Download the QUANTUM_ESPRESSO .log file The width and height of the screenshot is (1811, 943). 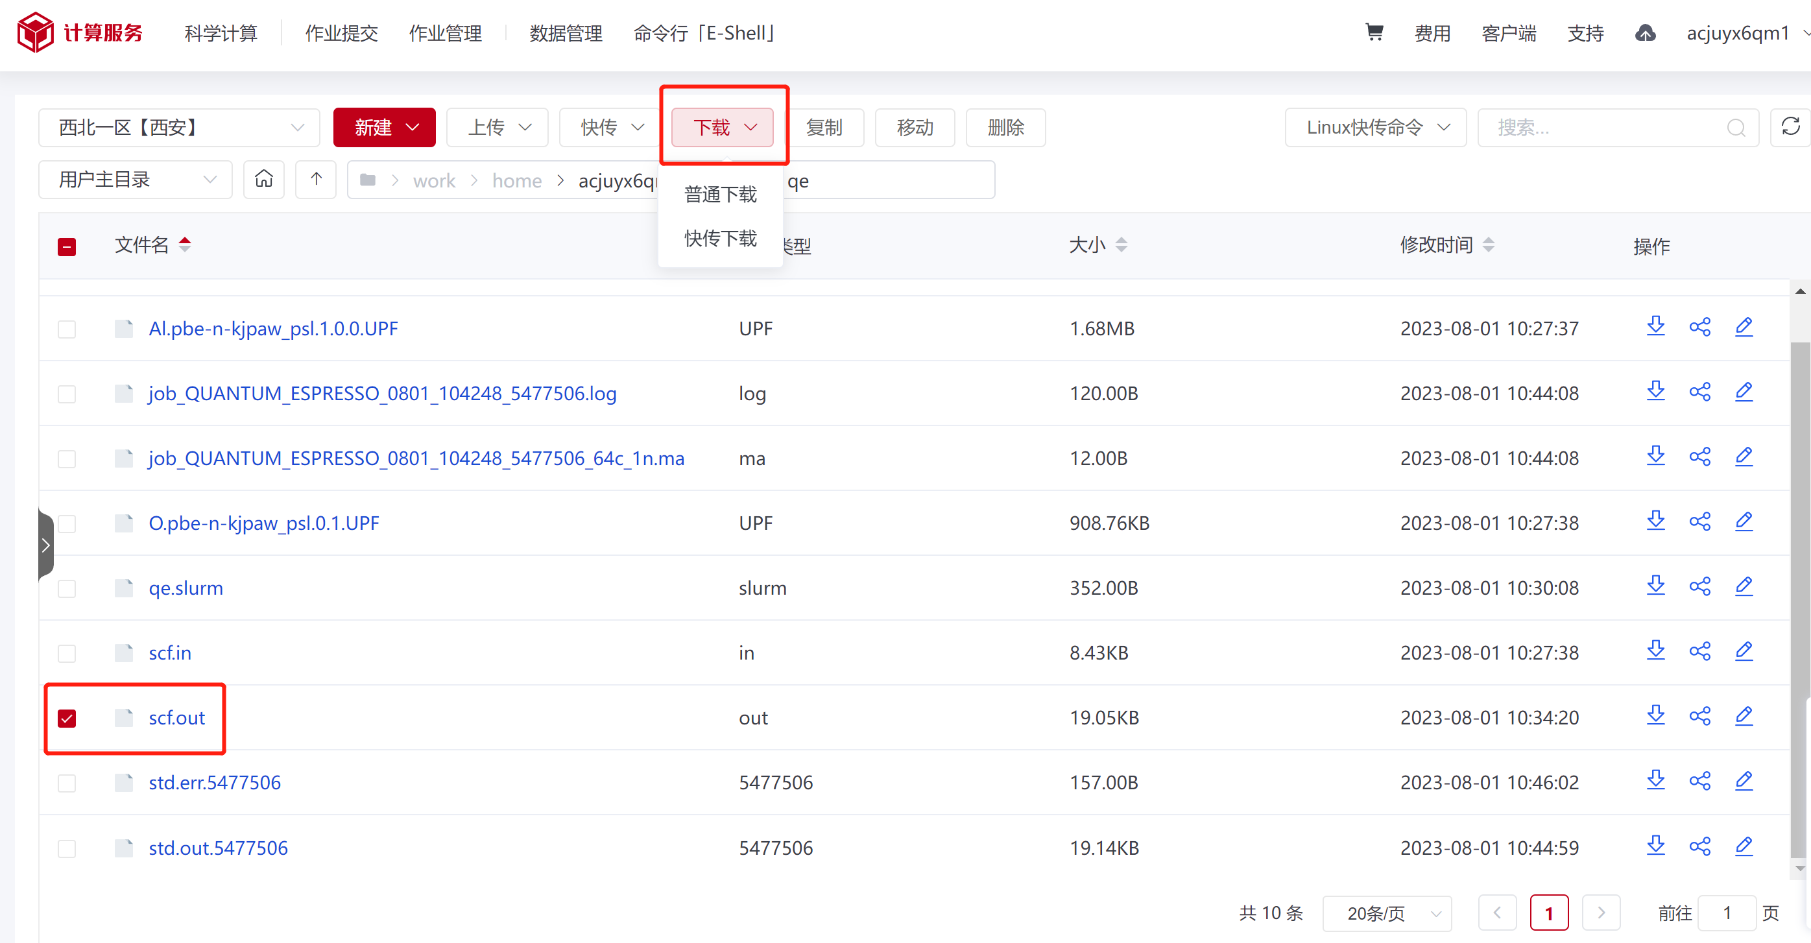1655,391
